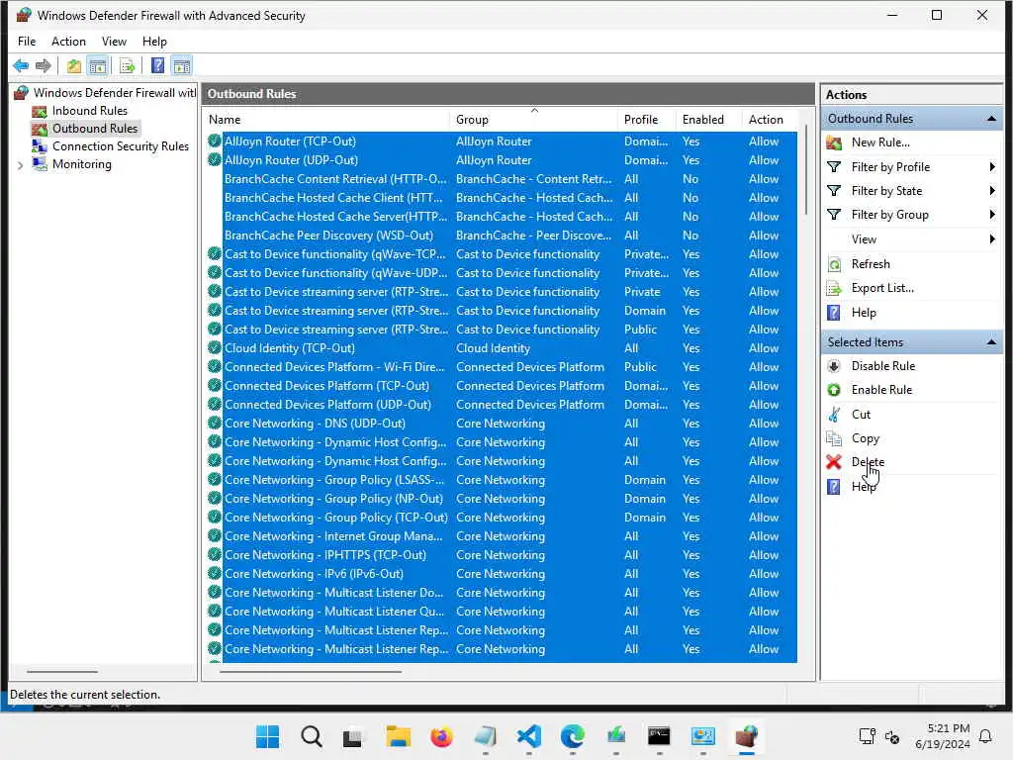
Task: Open the View menu in menu bar
Action: click(x=114, y=42)
